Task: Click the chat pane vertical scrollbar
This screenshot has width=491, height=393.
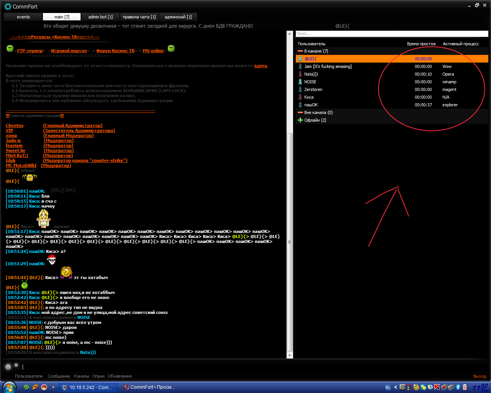Action: click(x=290, y=242)
